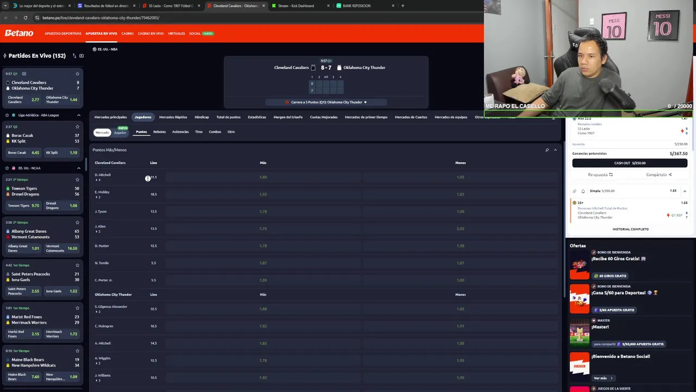Favorite the Cleveland Cavaliers match with its star
Image resolution: width=696 pixels, height=392 pixels.
(x=77, y=73)
